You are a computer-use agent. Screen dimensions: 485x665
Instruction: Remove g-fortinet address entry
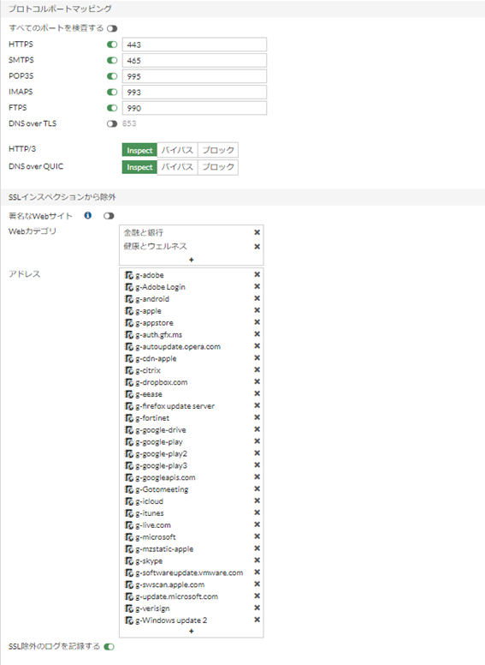point(257,417)
